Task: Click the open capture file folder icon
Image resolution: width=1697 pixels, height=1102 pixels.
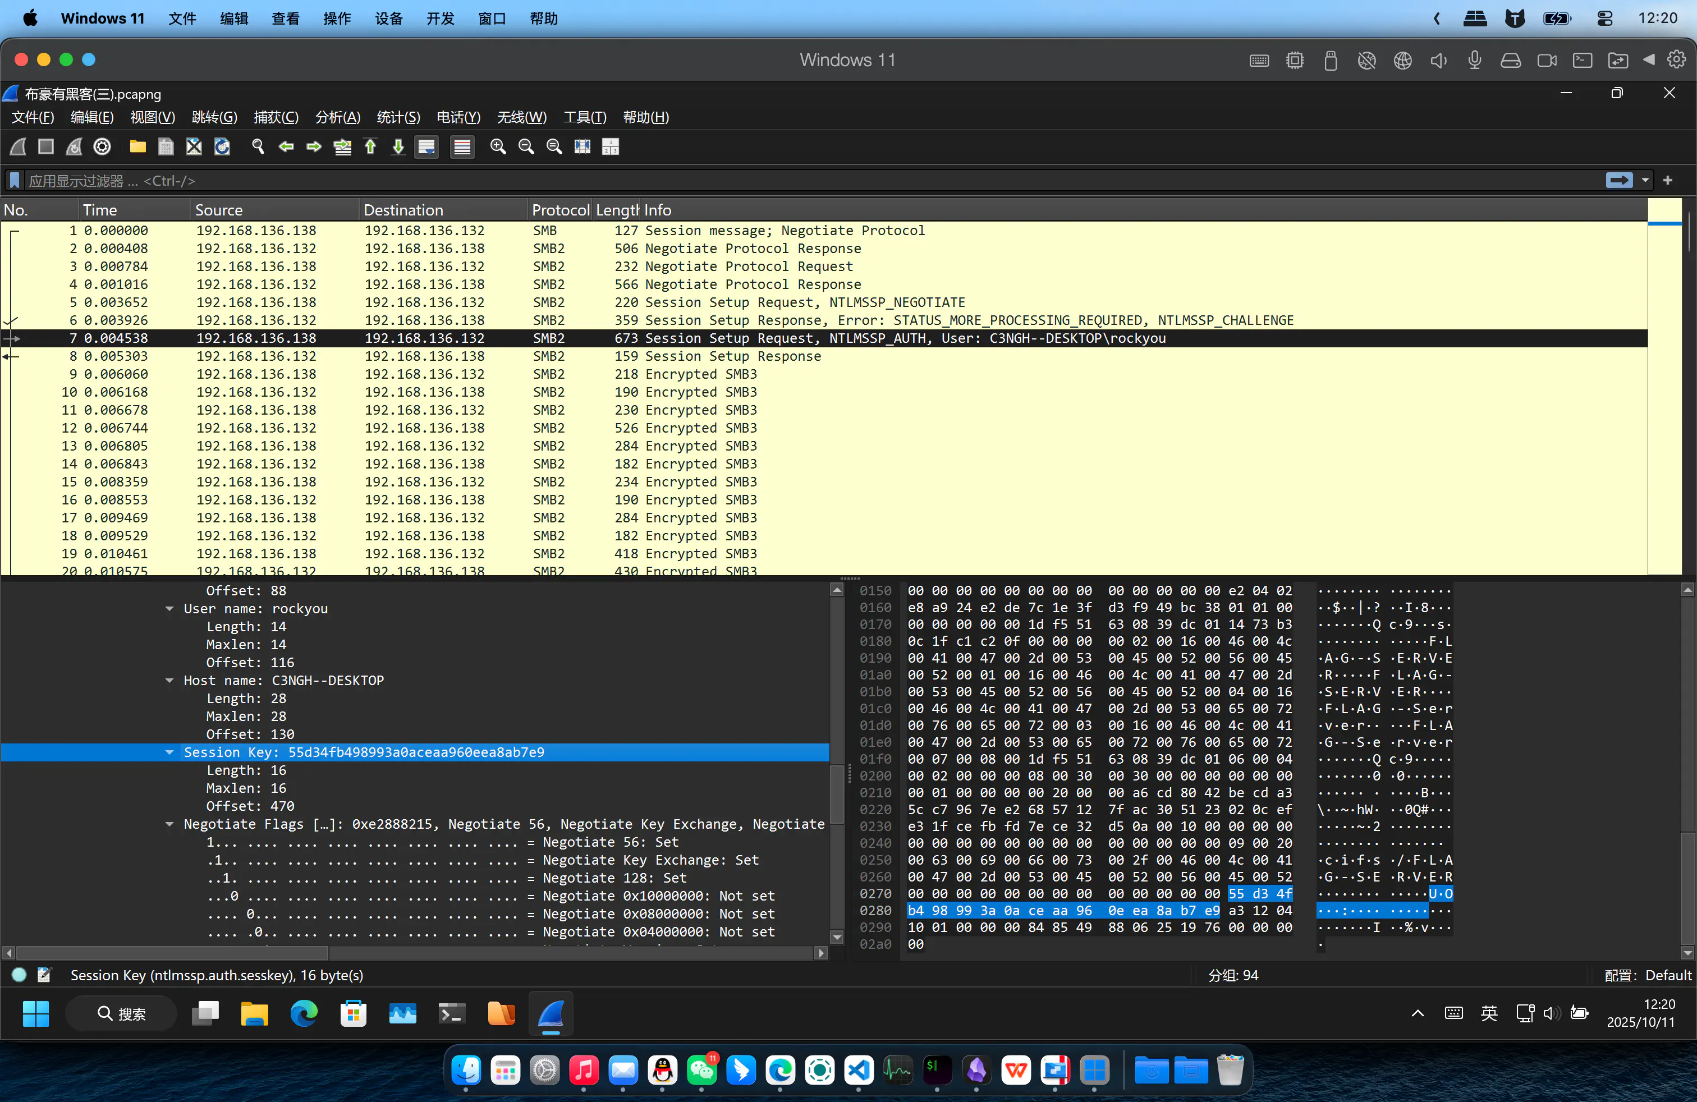Action: coord(137,147)
